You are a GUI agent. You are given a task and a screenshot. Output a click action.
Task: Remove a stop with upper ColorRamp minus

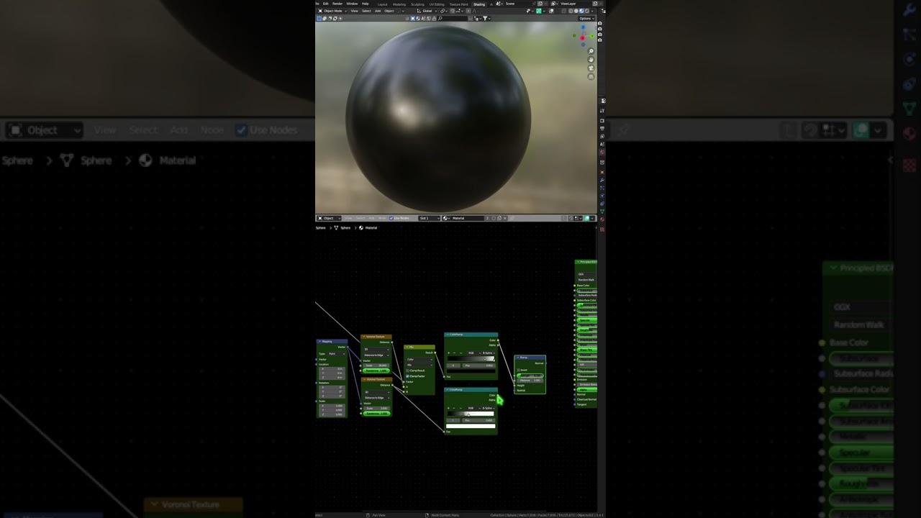point(454,353)
